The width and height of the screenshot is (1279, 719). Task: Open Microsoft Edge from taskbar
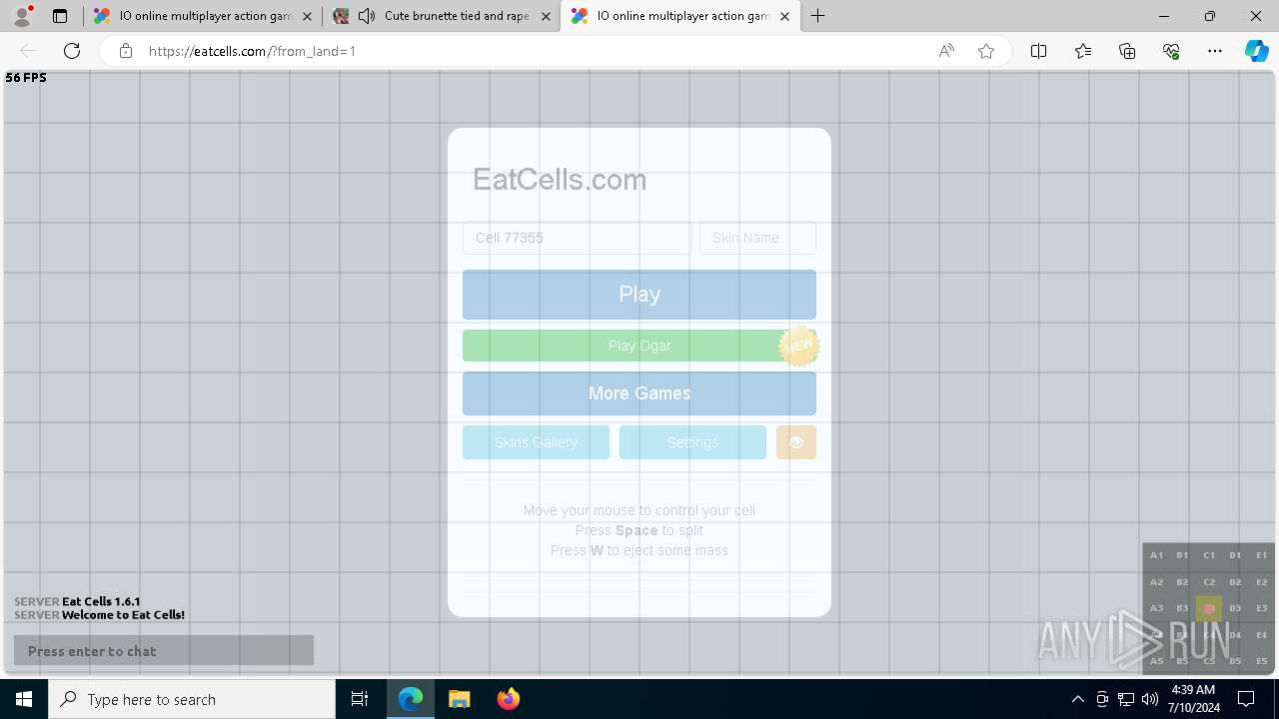411,699
